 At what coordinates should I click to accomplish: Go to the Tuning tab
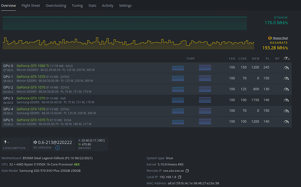[x=77, y=6]
